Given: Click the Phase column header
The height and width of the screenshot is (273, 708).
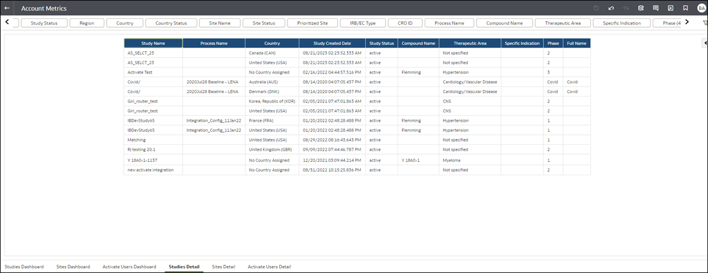Looking at the screenshot, I should (x=553, y=43).
